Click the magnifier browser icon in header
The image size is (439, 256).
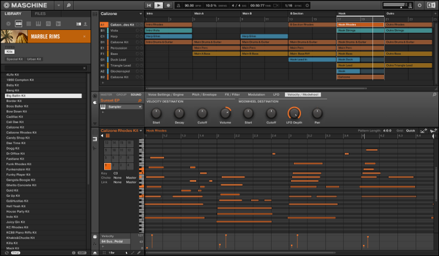tap(68, 5)
